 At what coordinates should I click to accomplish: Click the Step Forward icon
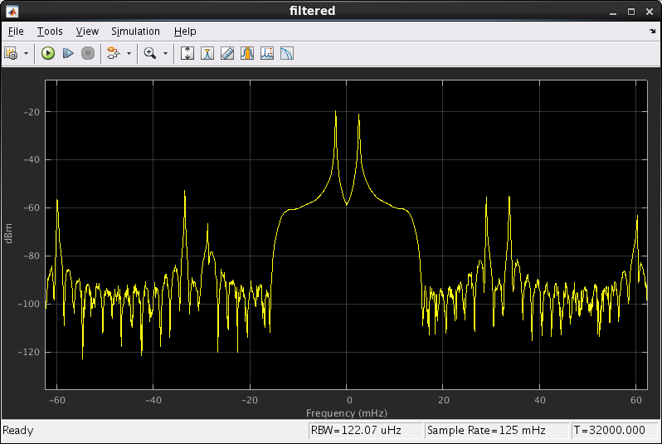[68, 53]
